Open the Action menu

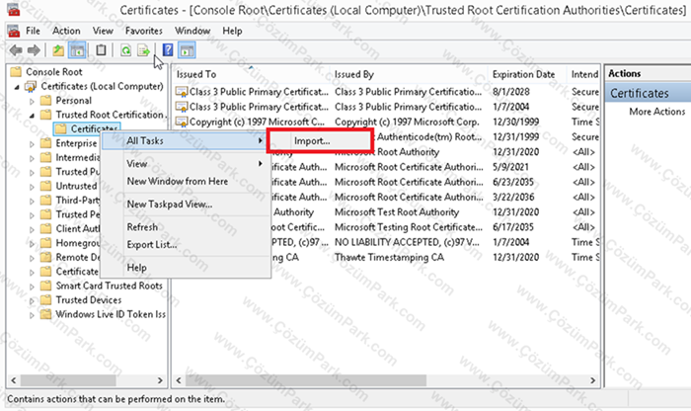66,31
